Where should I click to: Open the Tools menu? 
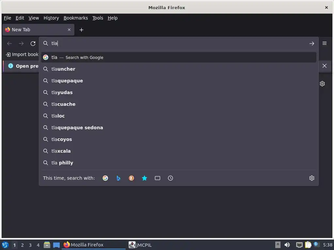[98, 18]
